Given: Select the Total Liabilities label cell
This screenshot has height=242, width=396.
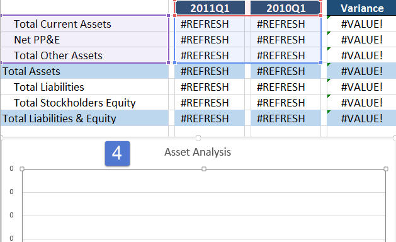Looking at the screenshot, I should tap(84, 87).
